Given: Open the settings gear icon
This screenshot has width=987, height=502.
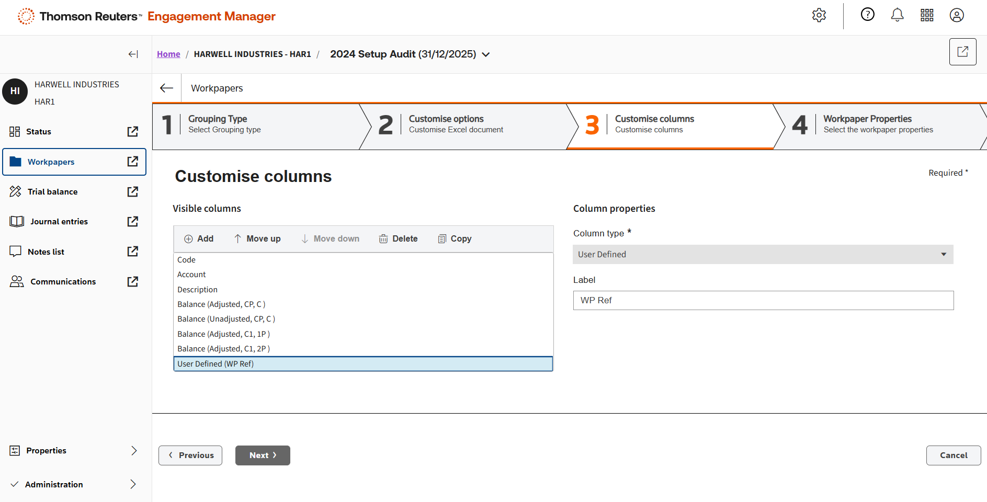Looking at the screenshot, I should point(819,15).
